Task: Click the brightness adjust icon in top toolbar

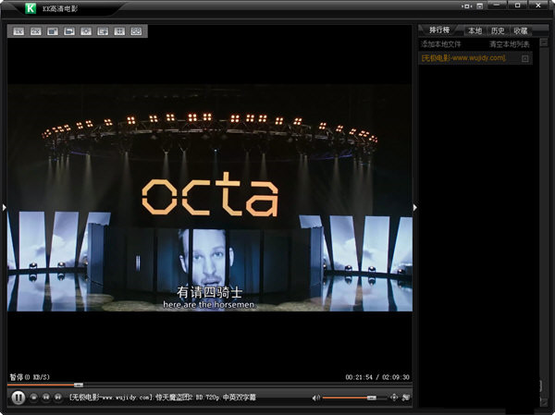Action: coord(86,31)
